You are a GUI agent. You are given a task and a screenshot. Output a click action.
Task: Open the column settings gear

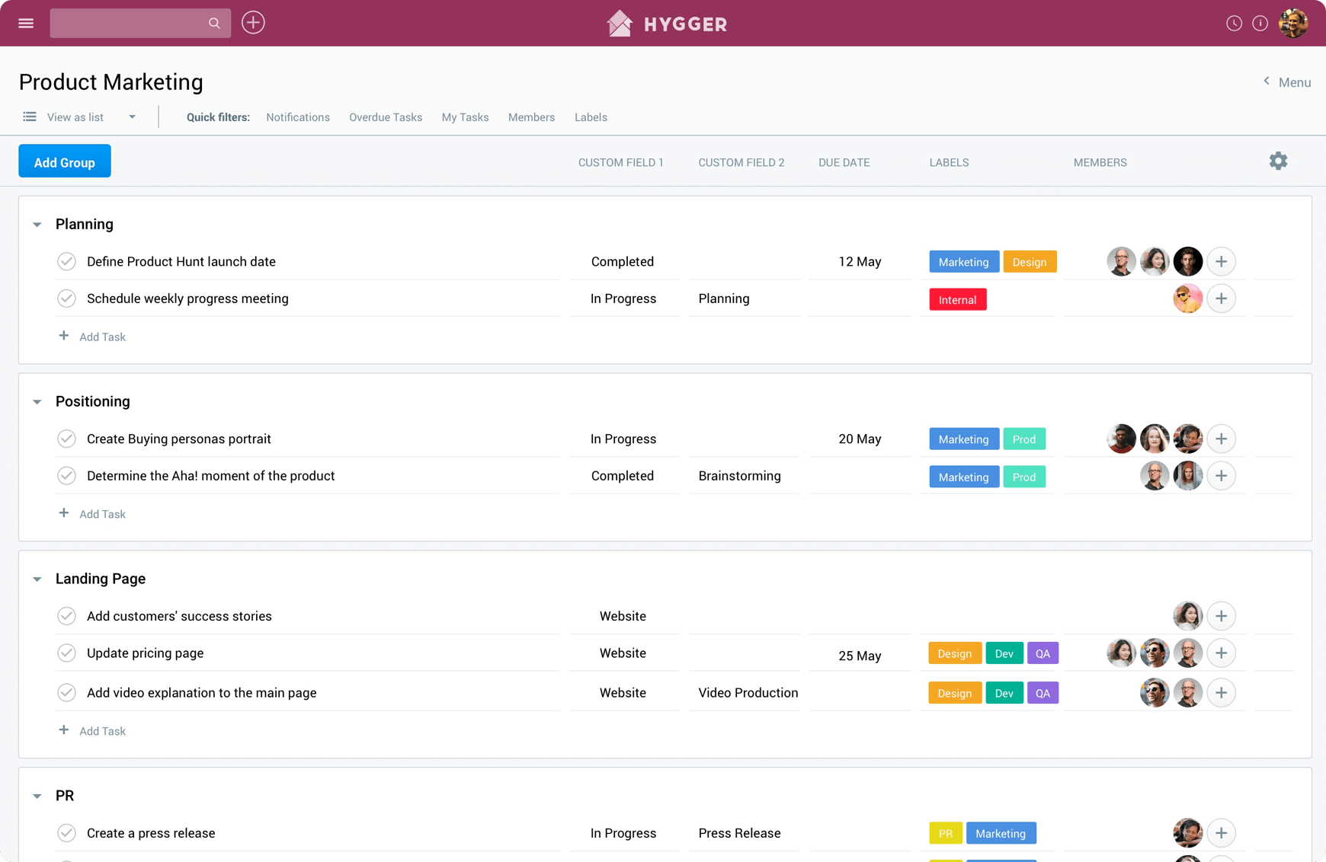point(1278,161)
